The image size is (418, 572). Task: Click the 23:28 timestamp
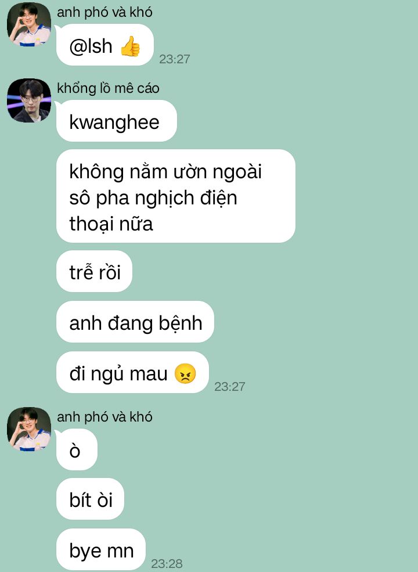[167, 564]
